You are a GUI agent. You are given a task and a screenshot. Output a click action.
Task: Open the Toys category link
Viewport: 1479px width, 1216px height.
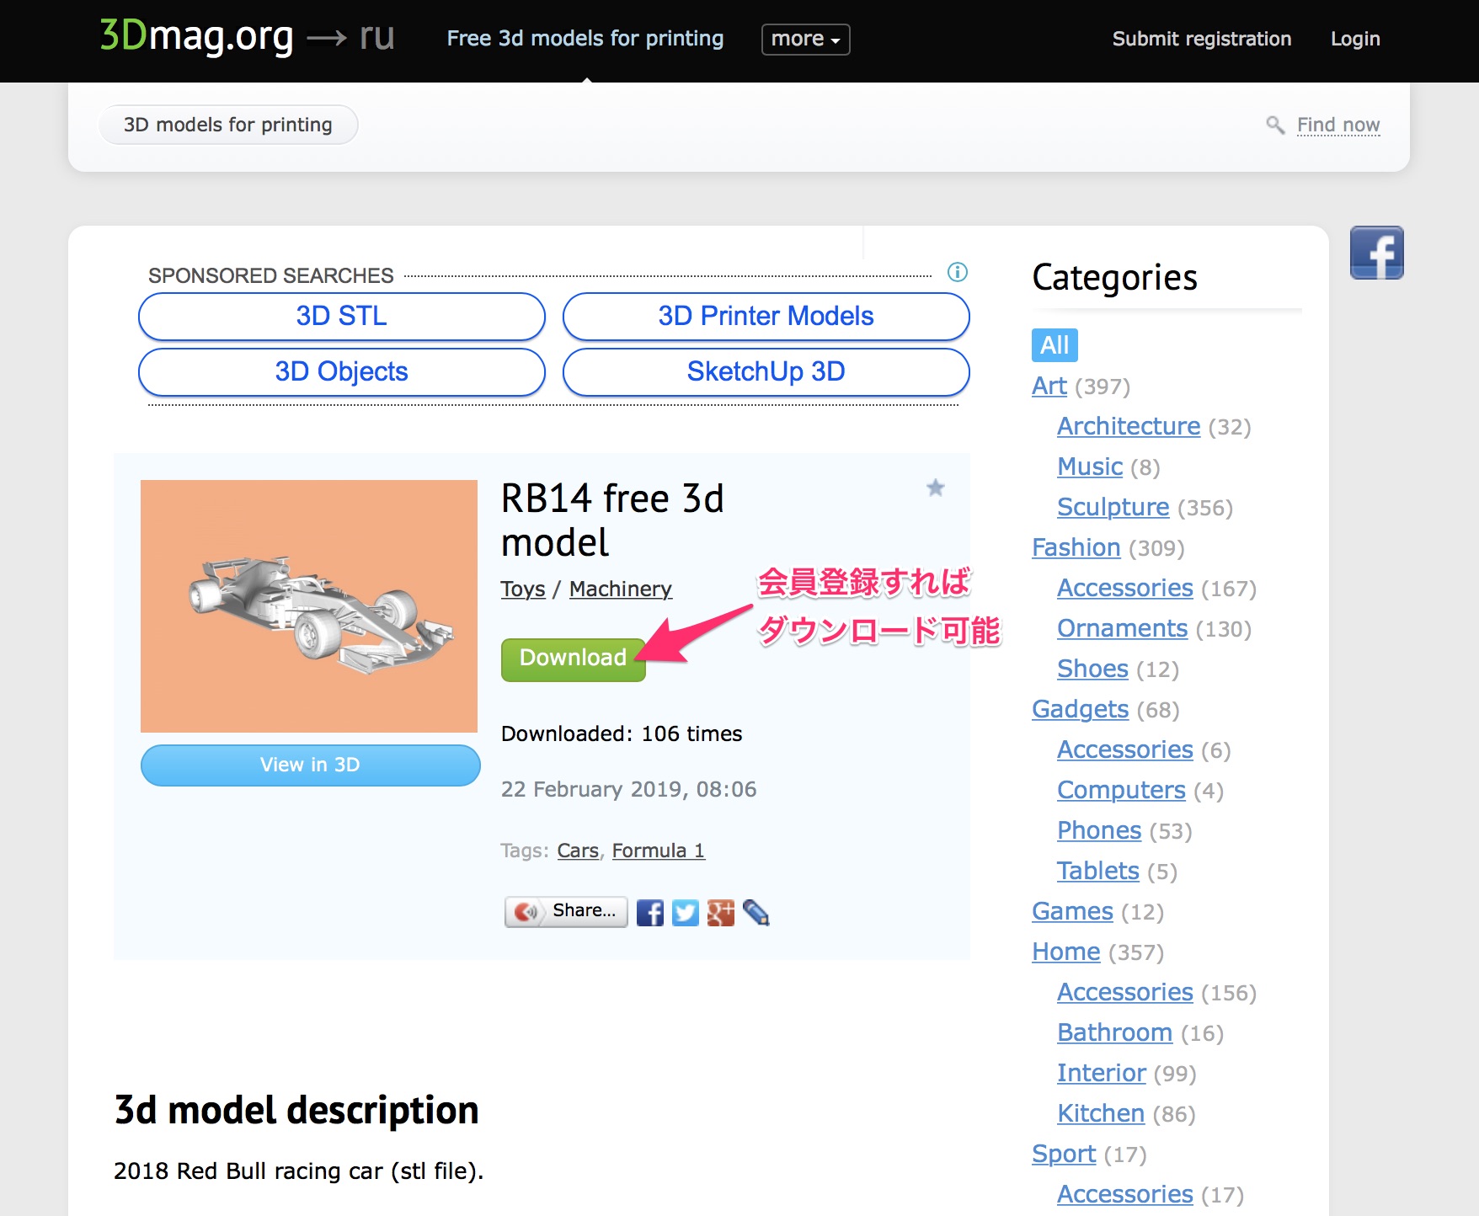(x=523, y=589)
